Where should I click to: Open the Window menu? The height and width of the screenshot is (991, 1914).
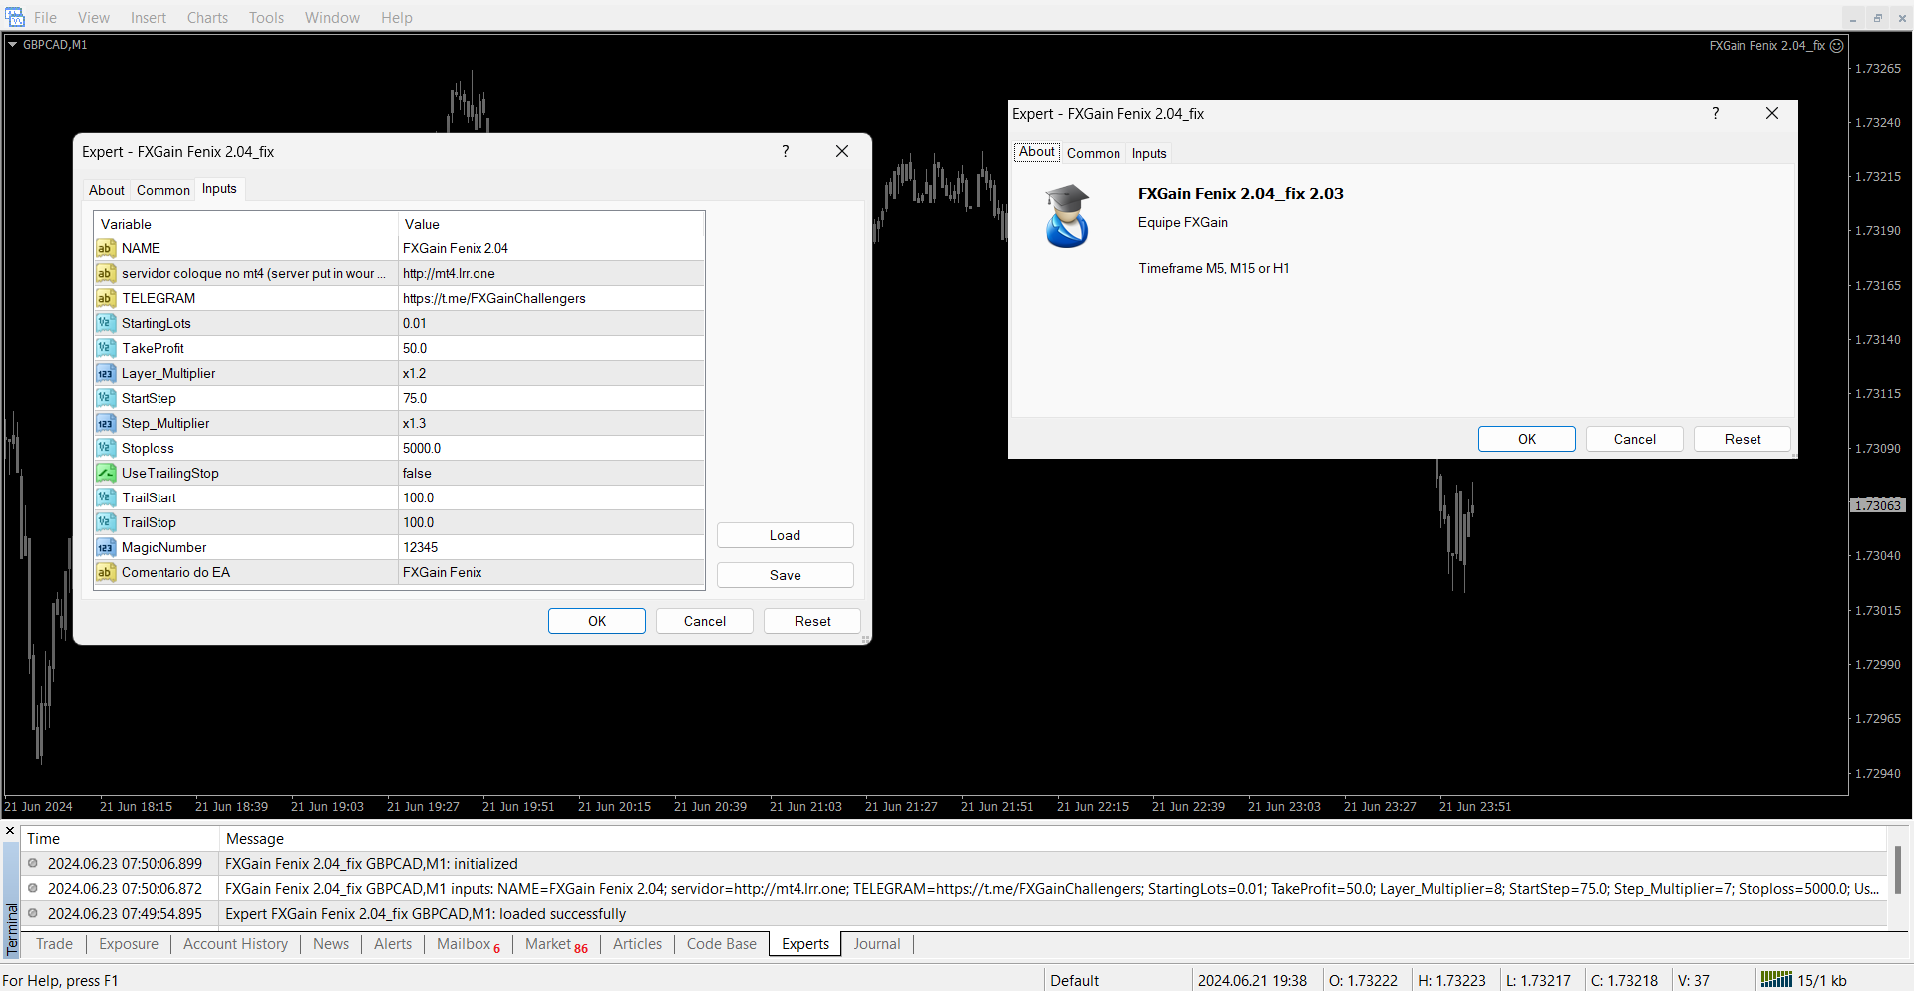[x=332, y=18]
